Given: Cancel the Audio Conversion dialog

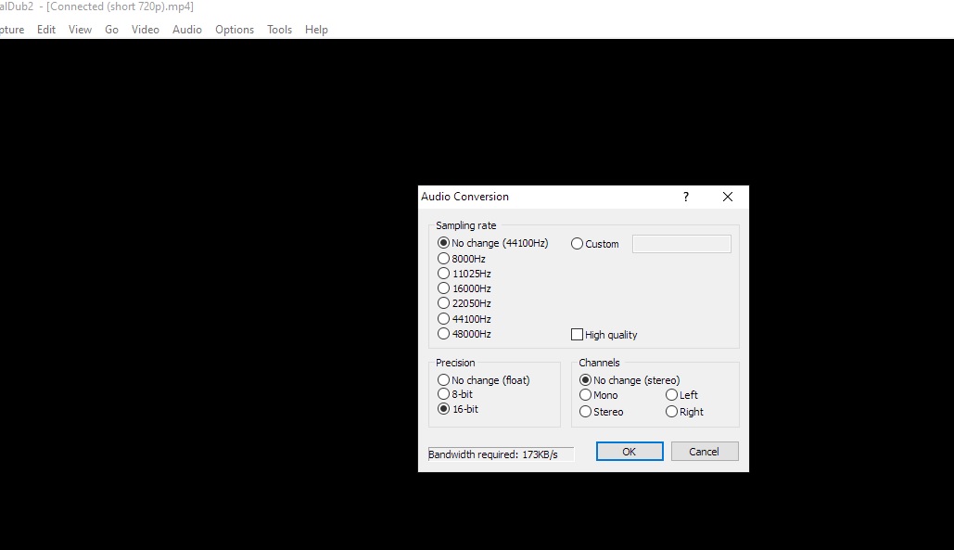Looking at the screenshot, I should [x=705, y=452].
